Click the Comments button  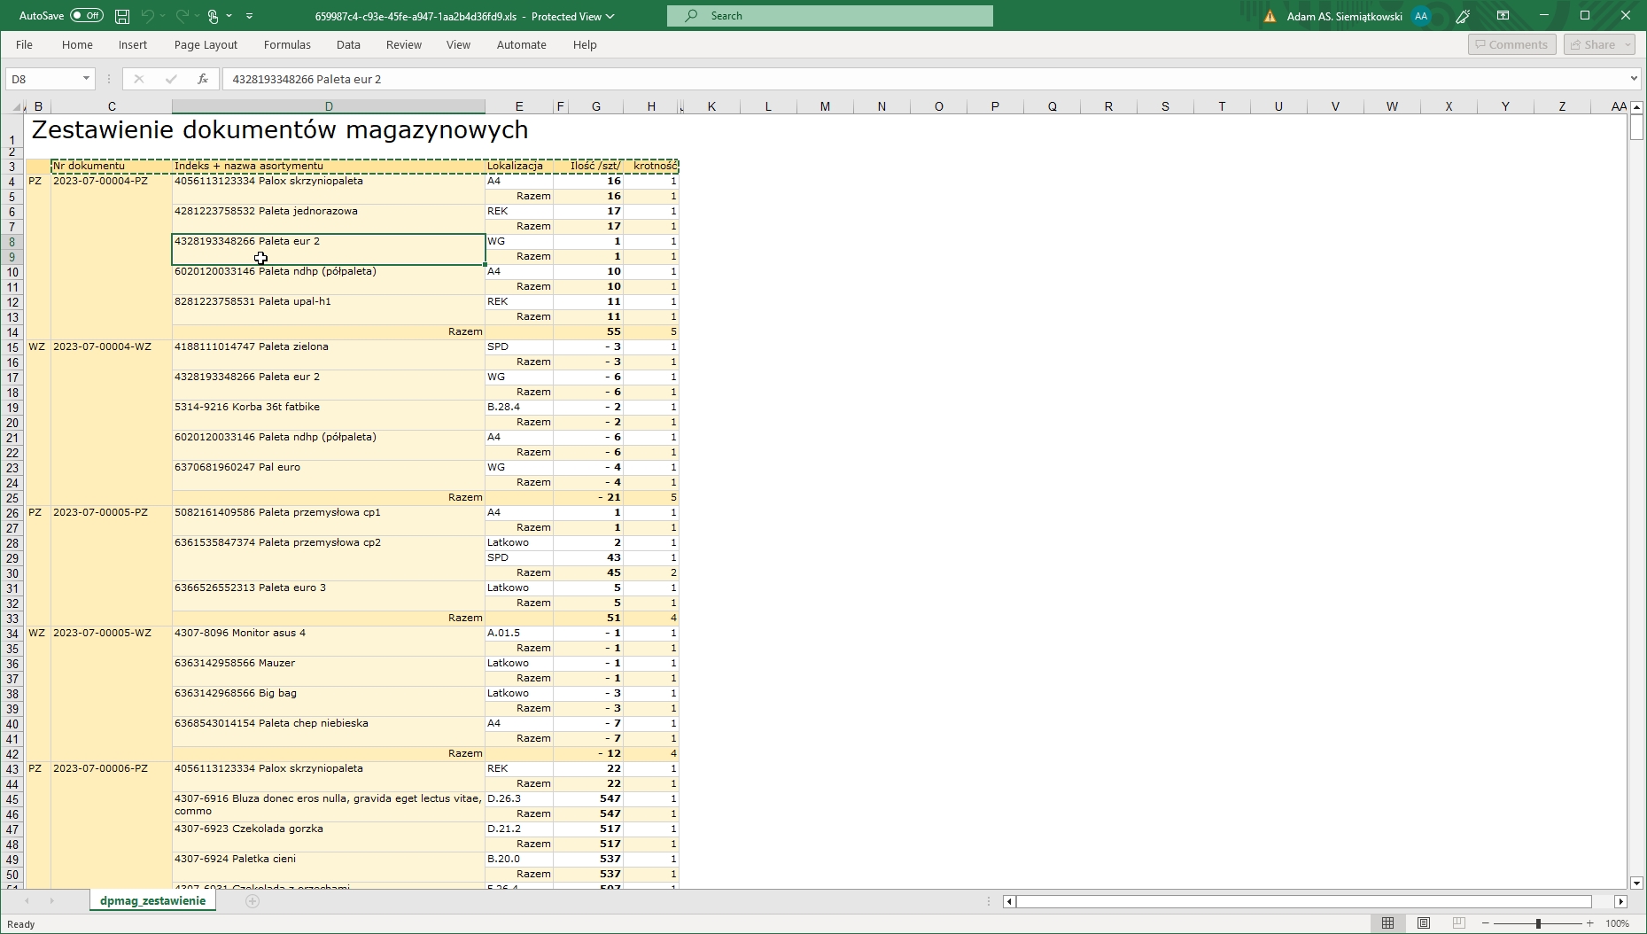(x=1511, y=44)
